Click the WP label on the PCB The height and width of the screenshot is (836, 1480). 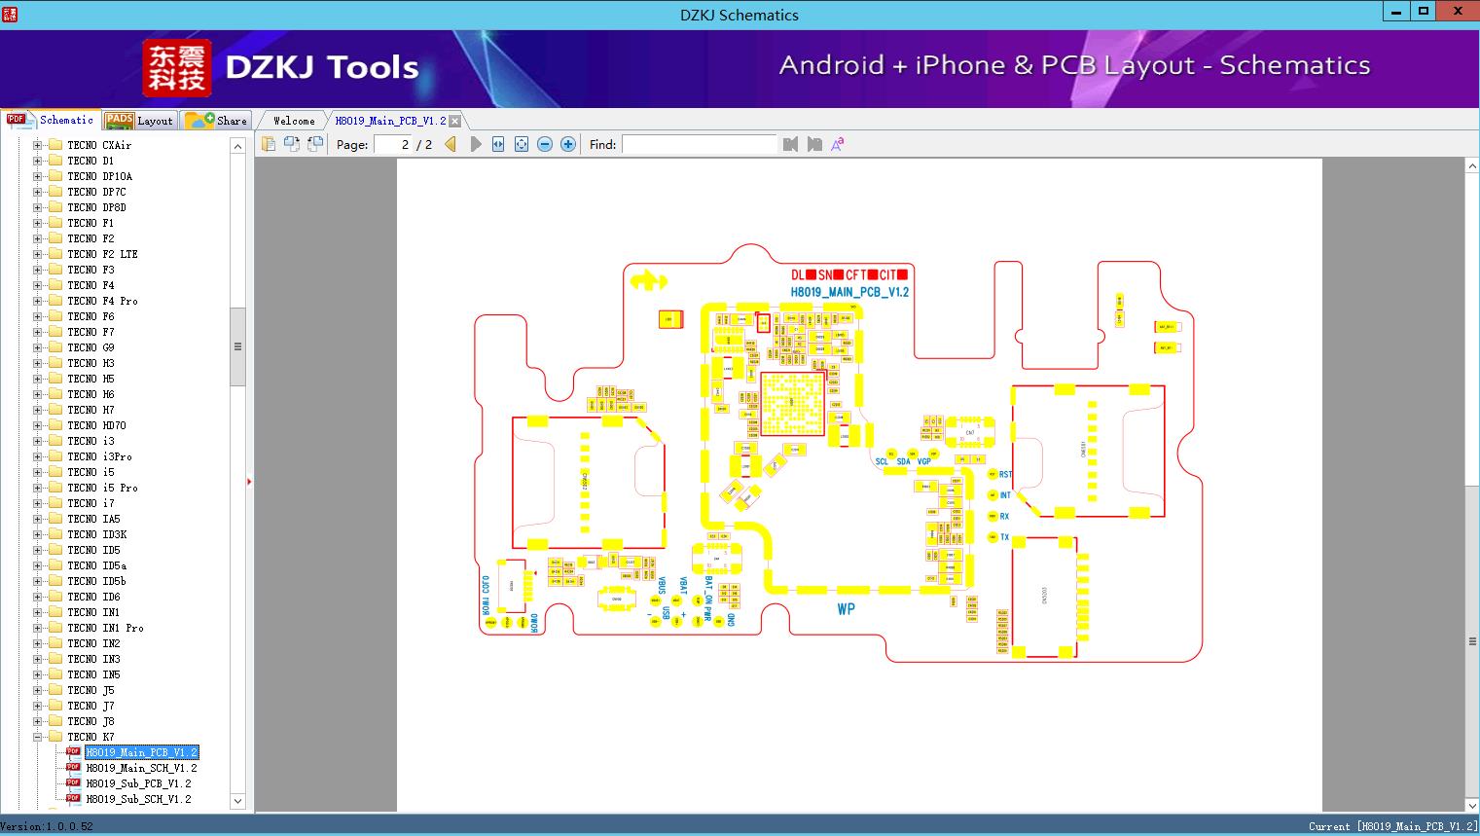click(846, 609)
